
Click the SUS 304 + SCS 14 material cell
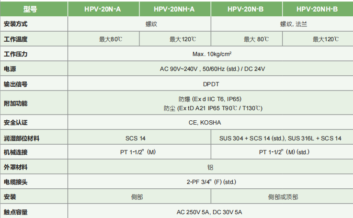click(x=280, y=138)
